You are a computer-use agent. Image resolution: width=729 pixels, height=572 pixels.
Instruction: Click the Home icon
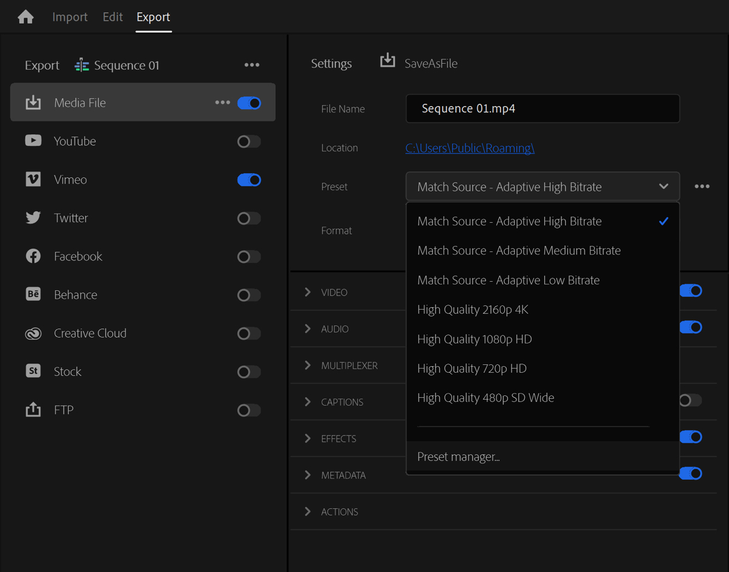click(26, 17)
